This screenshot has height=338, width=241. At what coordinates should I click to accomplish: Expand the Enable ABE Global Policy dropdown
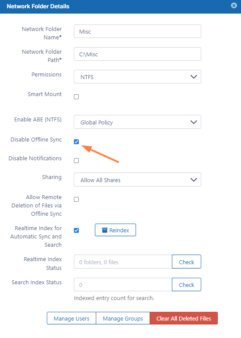(137, 122)
